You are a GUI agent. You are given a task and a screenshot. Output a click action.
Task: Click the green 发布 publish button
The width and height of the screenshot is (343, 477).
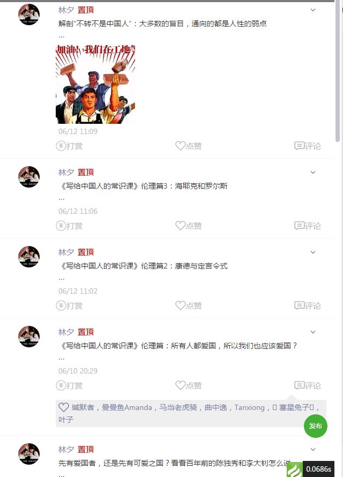coord(315,426)
